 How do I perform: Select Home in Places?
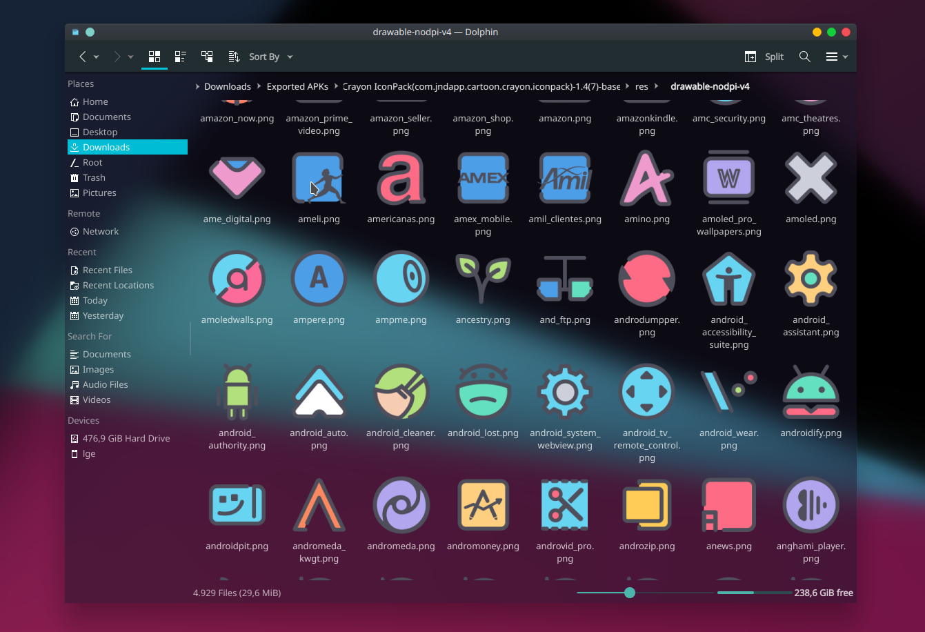pos(128,101)
